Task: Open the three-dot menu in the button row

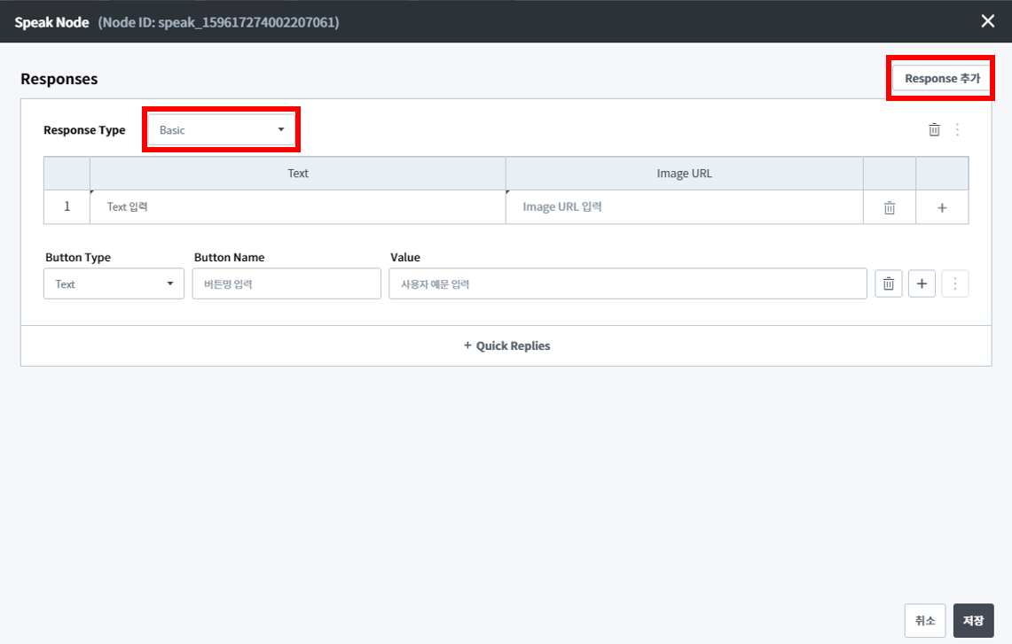Action: coord(954,284)
